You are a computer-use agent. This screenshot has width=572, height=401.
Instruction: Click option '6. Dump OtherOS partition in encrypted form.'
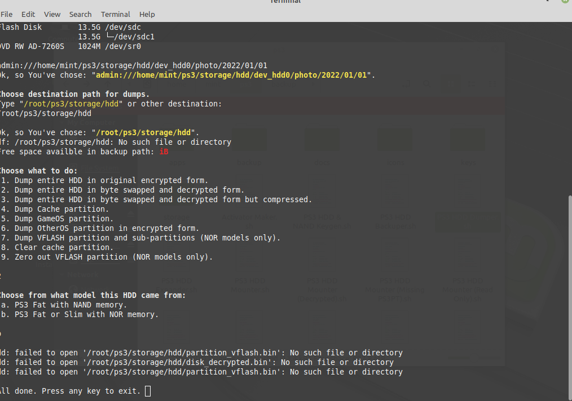(100, 228)
